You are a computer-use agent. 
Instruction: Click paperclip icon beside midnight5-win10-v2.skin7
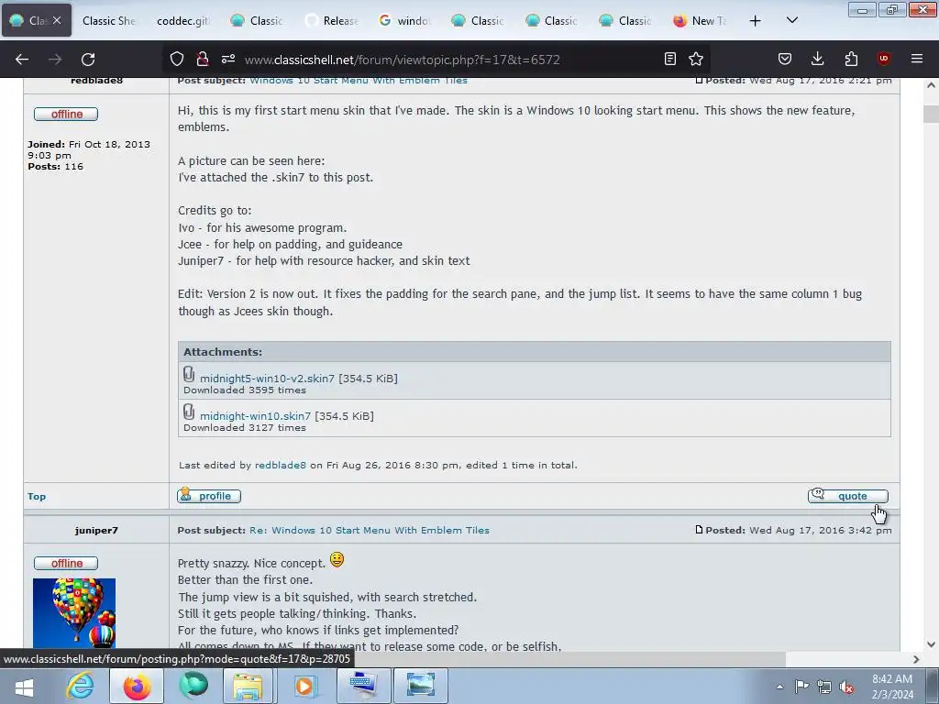(x=189, y=375)
